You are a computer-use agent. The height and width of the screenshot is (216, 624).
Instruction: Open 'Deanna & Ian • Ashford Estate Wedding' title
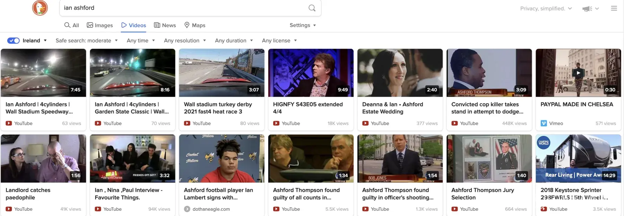point(392,108)
